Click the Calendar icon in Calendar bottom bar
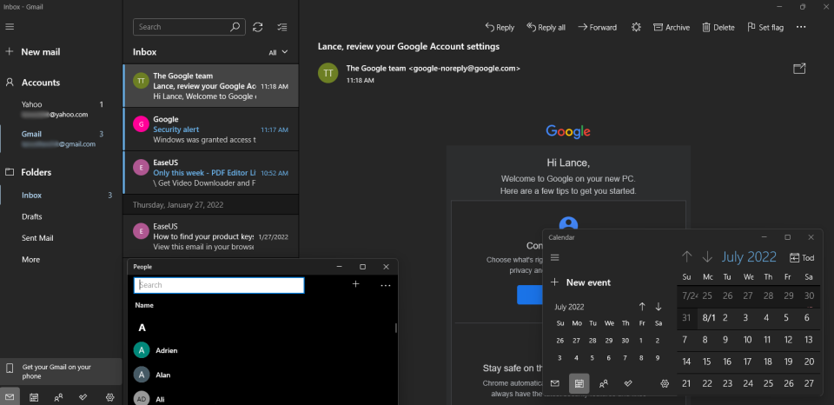The height and width of the screenshot is (405, 834). pyautogui.click(x=579, y=383)
